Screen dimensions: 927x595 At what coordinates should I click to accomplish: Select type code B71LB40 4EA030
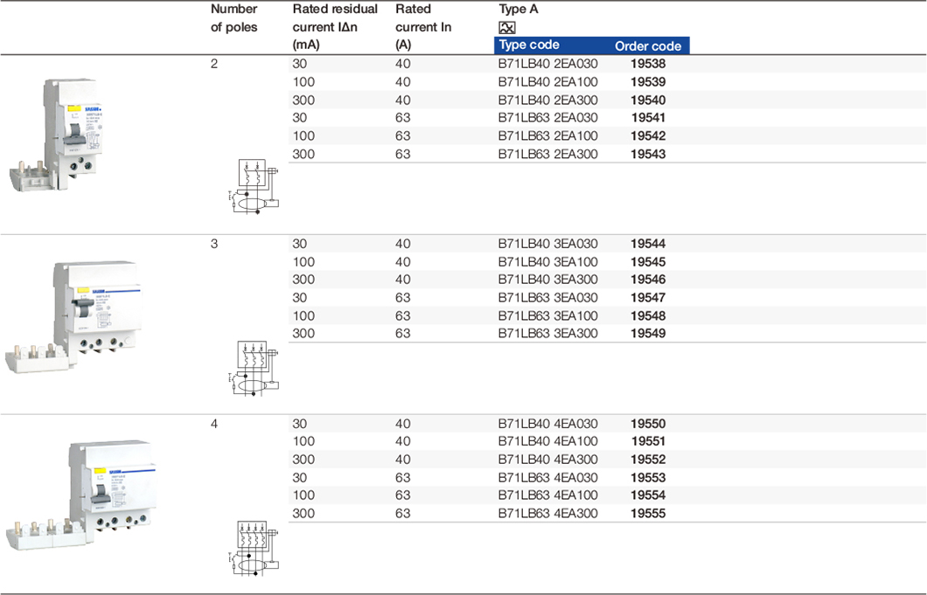547,424
